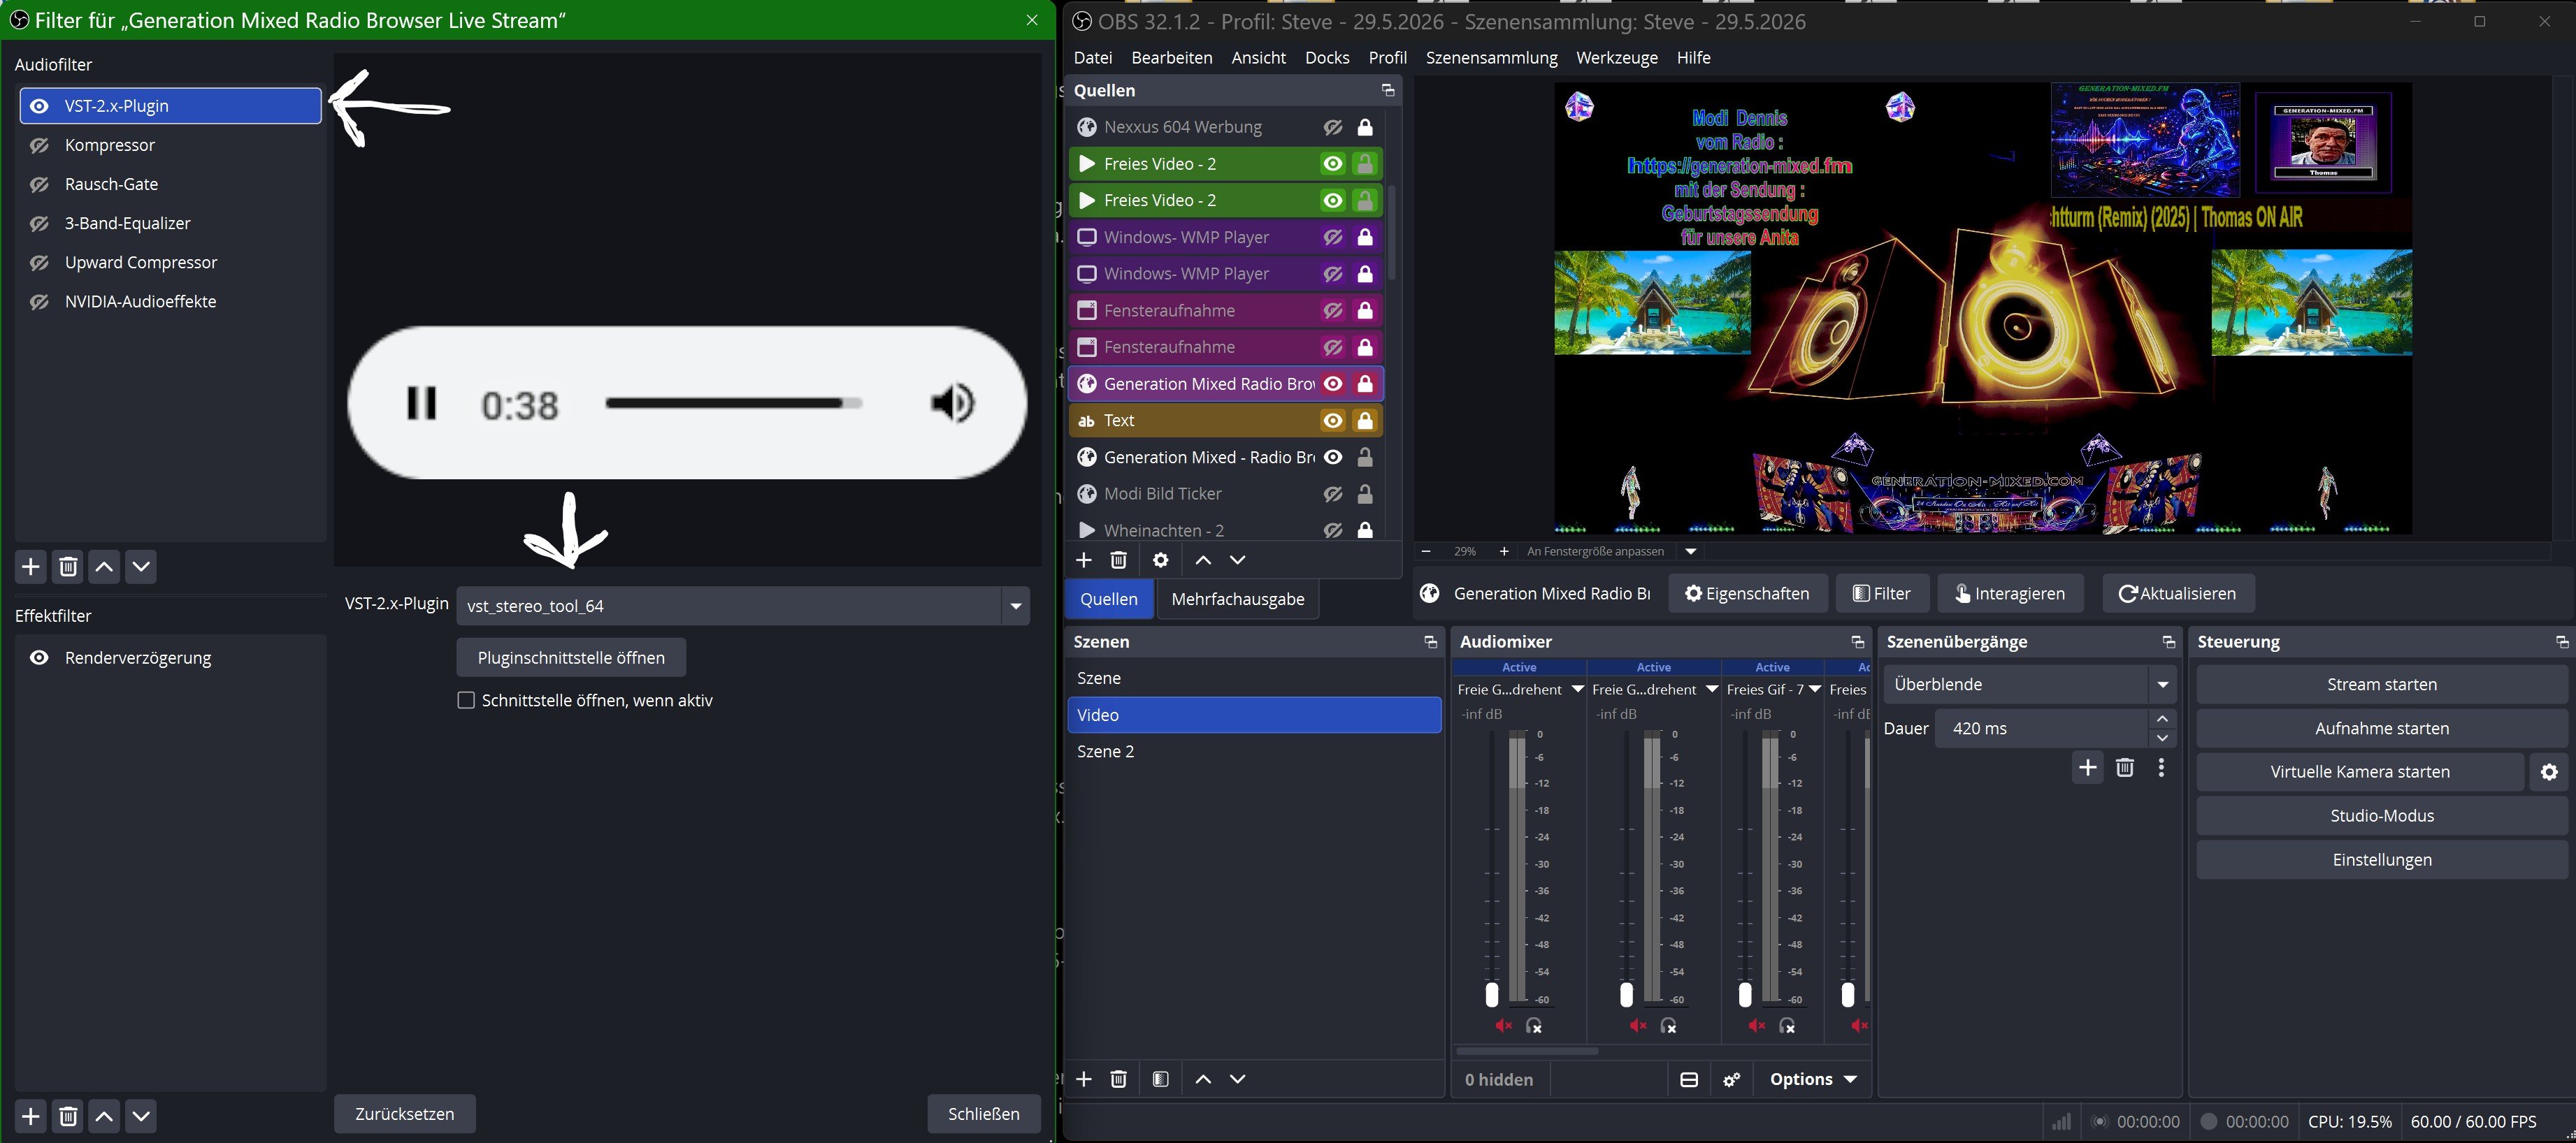Move audio filter down in the list
Screen dimensions: 2576x1143
click(x=141, y=567)
